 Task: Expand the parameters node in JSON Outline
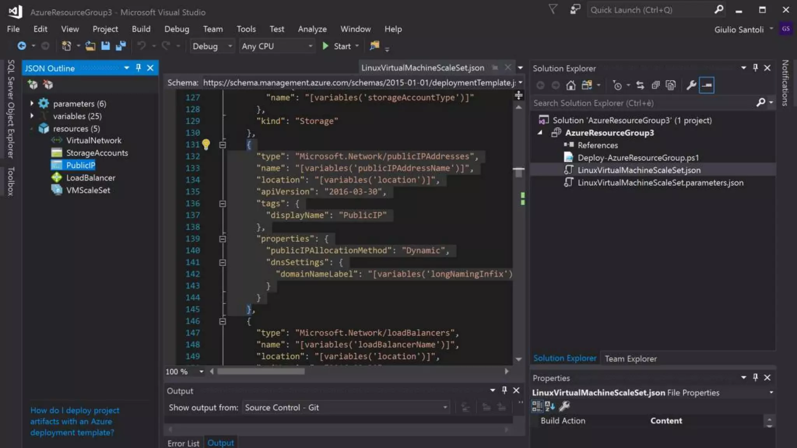coord(32,103)
